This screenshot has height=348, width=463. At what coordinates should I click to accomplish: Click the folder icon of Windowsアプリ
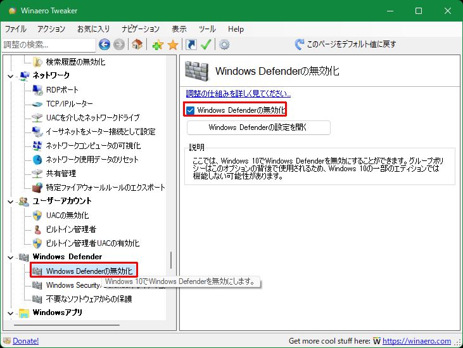(x=24, y=313)
